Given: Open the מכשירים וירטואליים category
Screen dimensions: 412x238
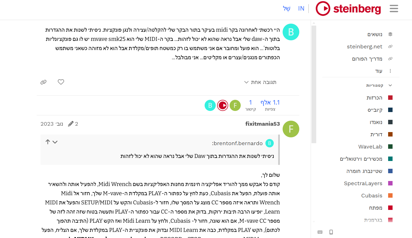Looking at the screenshot, I should (361, 159).
